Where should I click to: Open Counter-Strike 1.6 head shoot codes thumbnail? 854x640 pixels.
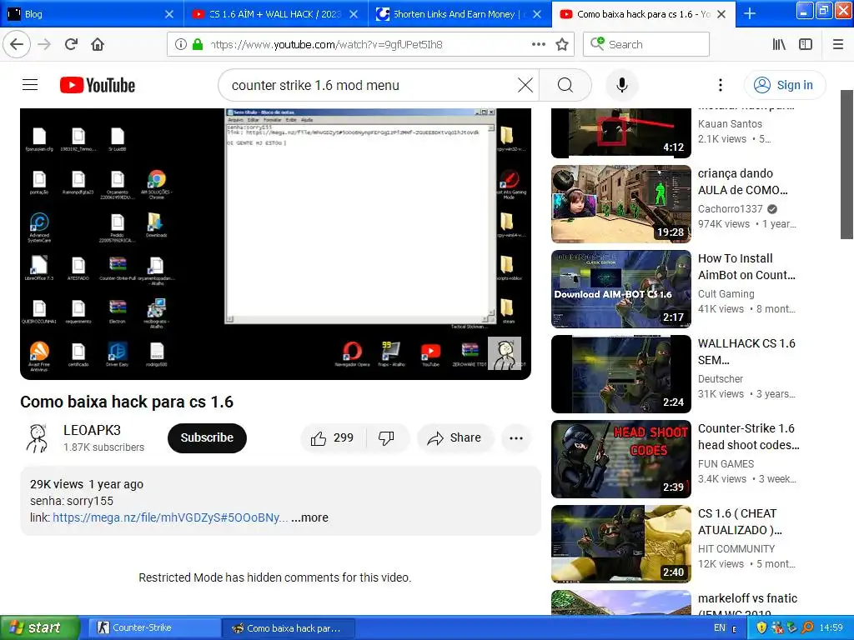pyautogui.click(x=620, y=459)
